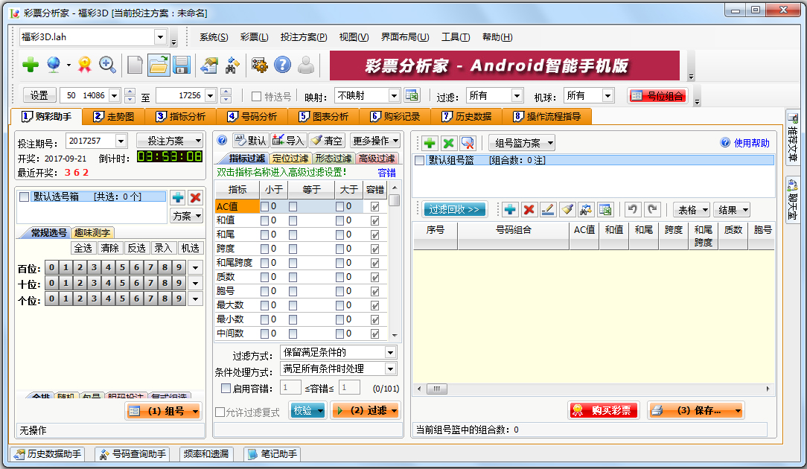Click the green plus icon in main toolbar

tap(31, 66)
